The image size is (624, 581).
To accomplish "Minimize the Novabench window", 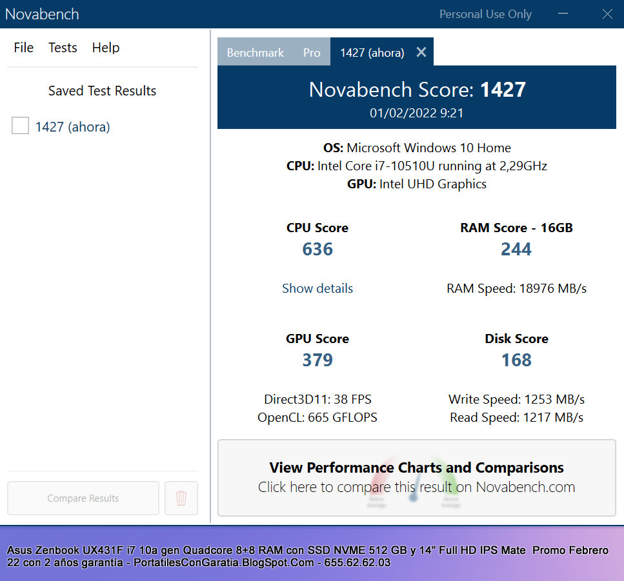I will 563,14.
